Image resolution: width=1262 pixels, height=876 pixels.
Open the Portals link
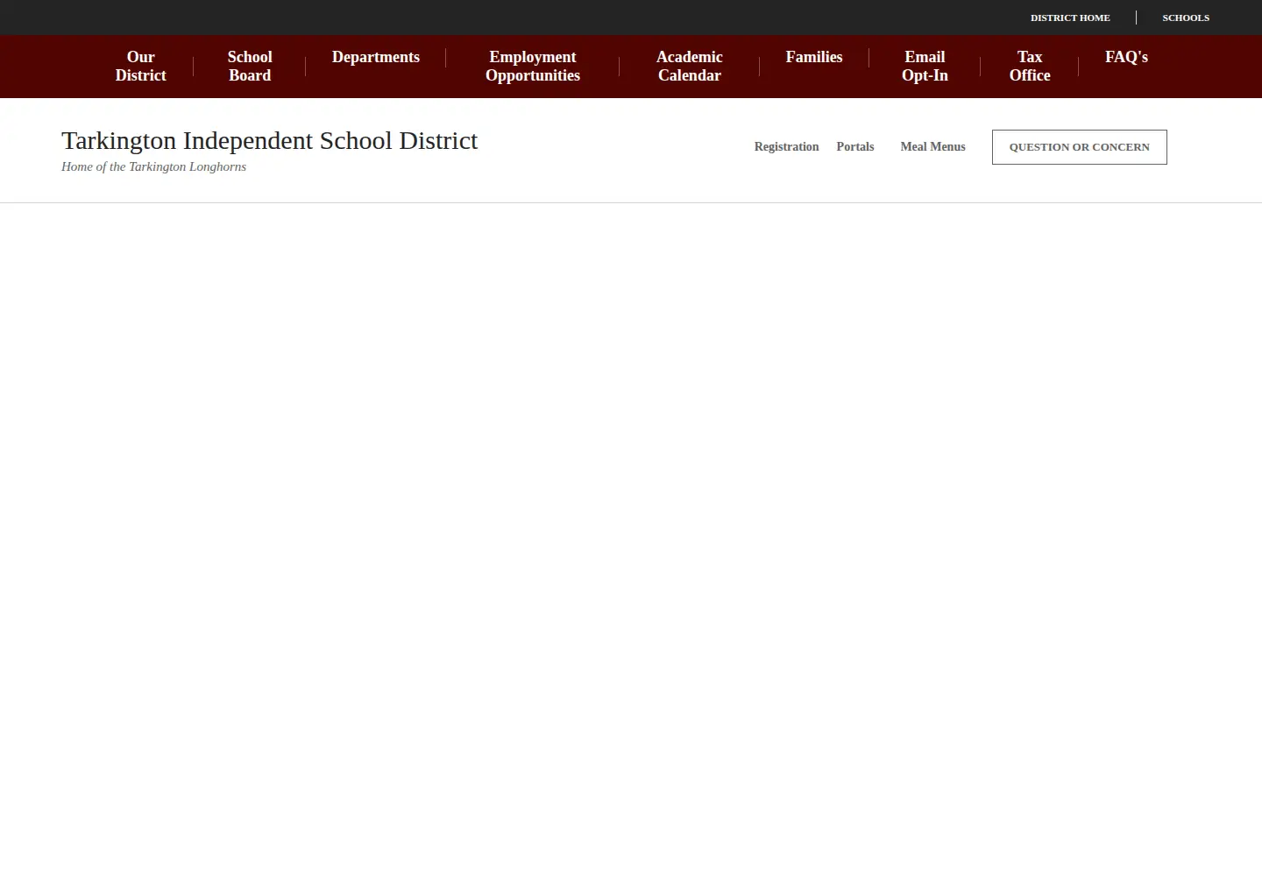click(855, 147)
